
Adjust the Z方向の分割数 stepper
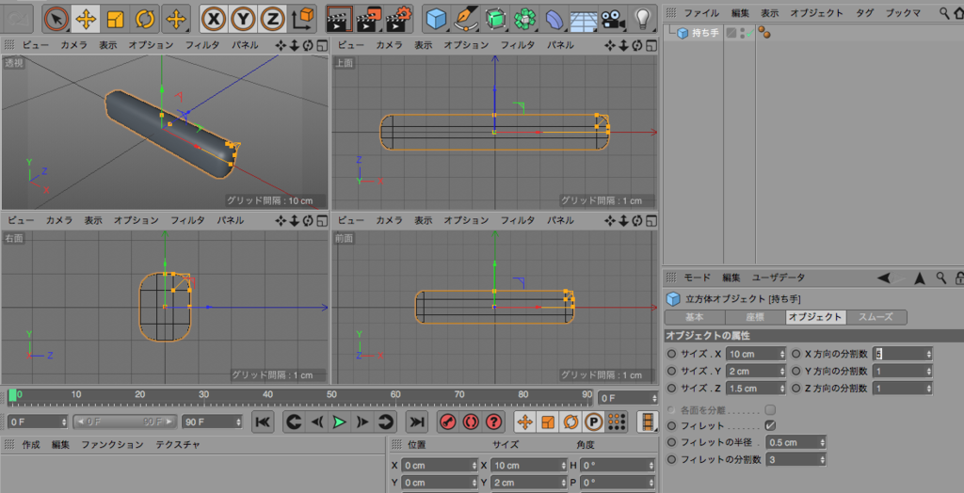point(928,389)
